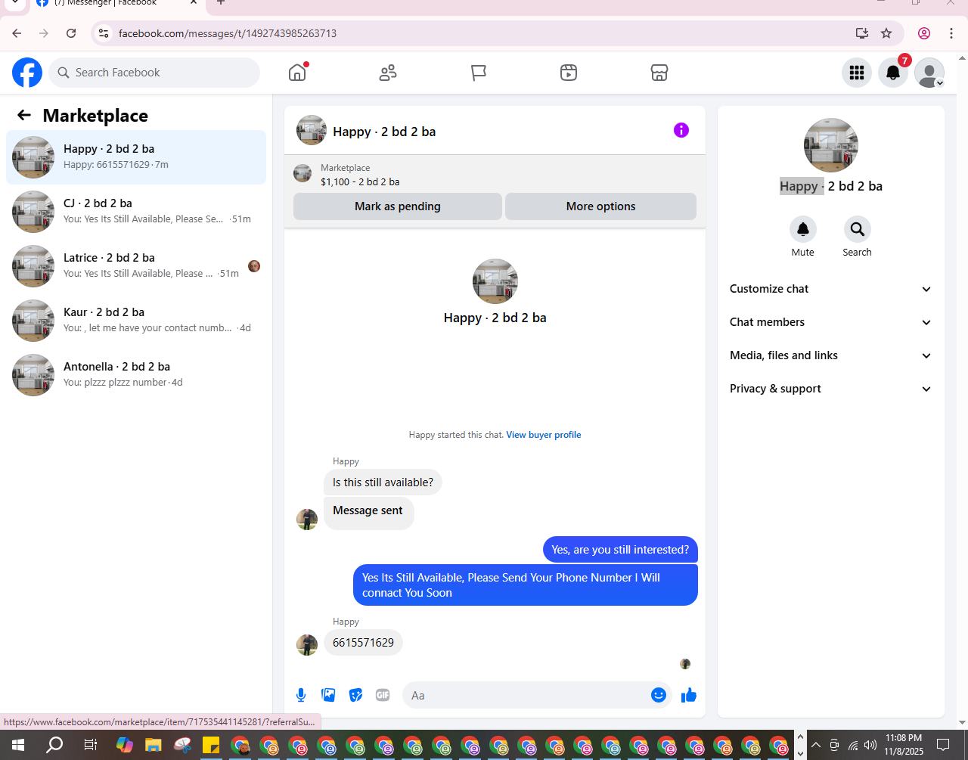
Task: Click the listing thumbnail in the chat header
Action: 312,130
